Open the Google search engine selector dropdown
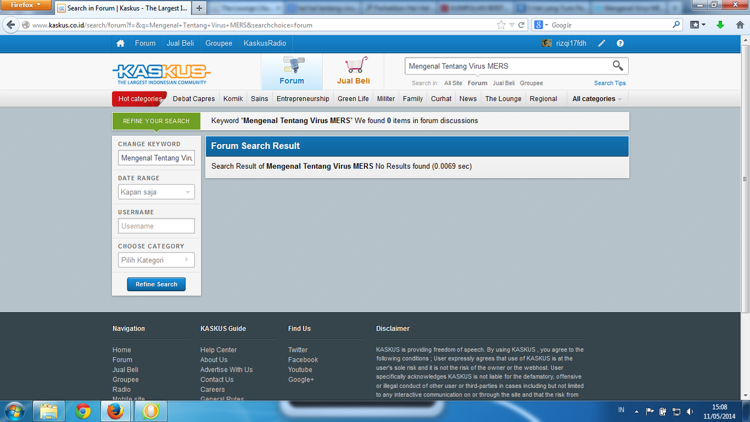Viewport: 750px width, 422px height. (541, 25)
